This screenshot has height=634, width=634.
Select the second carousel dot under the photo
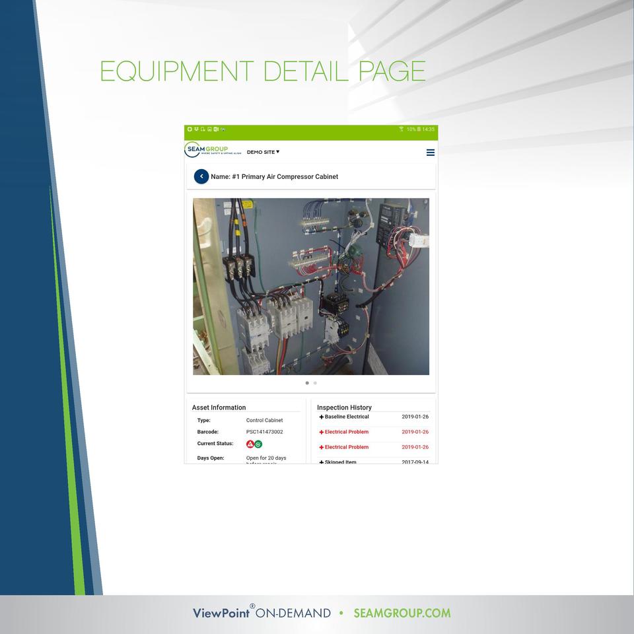point(316,382)
